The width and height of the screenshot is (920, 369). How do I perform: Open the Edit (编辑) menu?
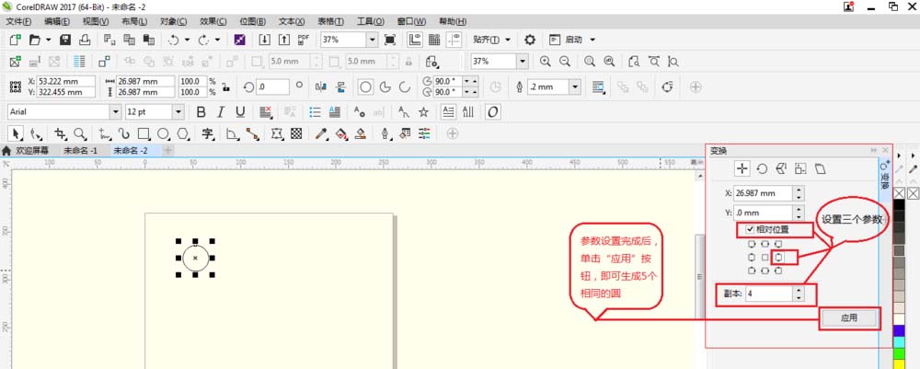(57, 21)
